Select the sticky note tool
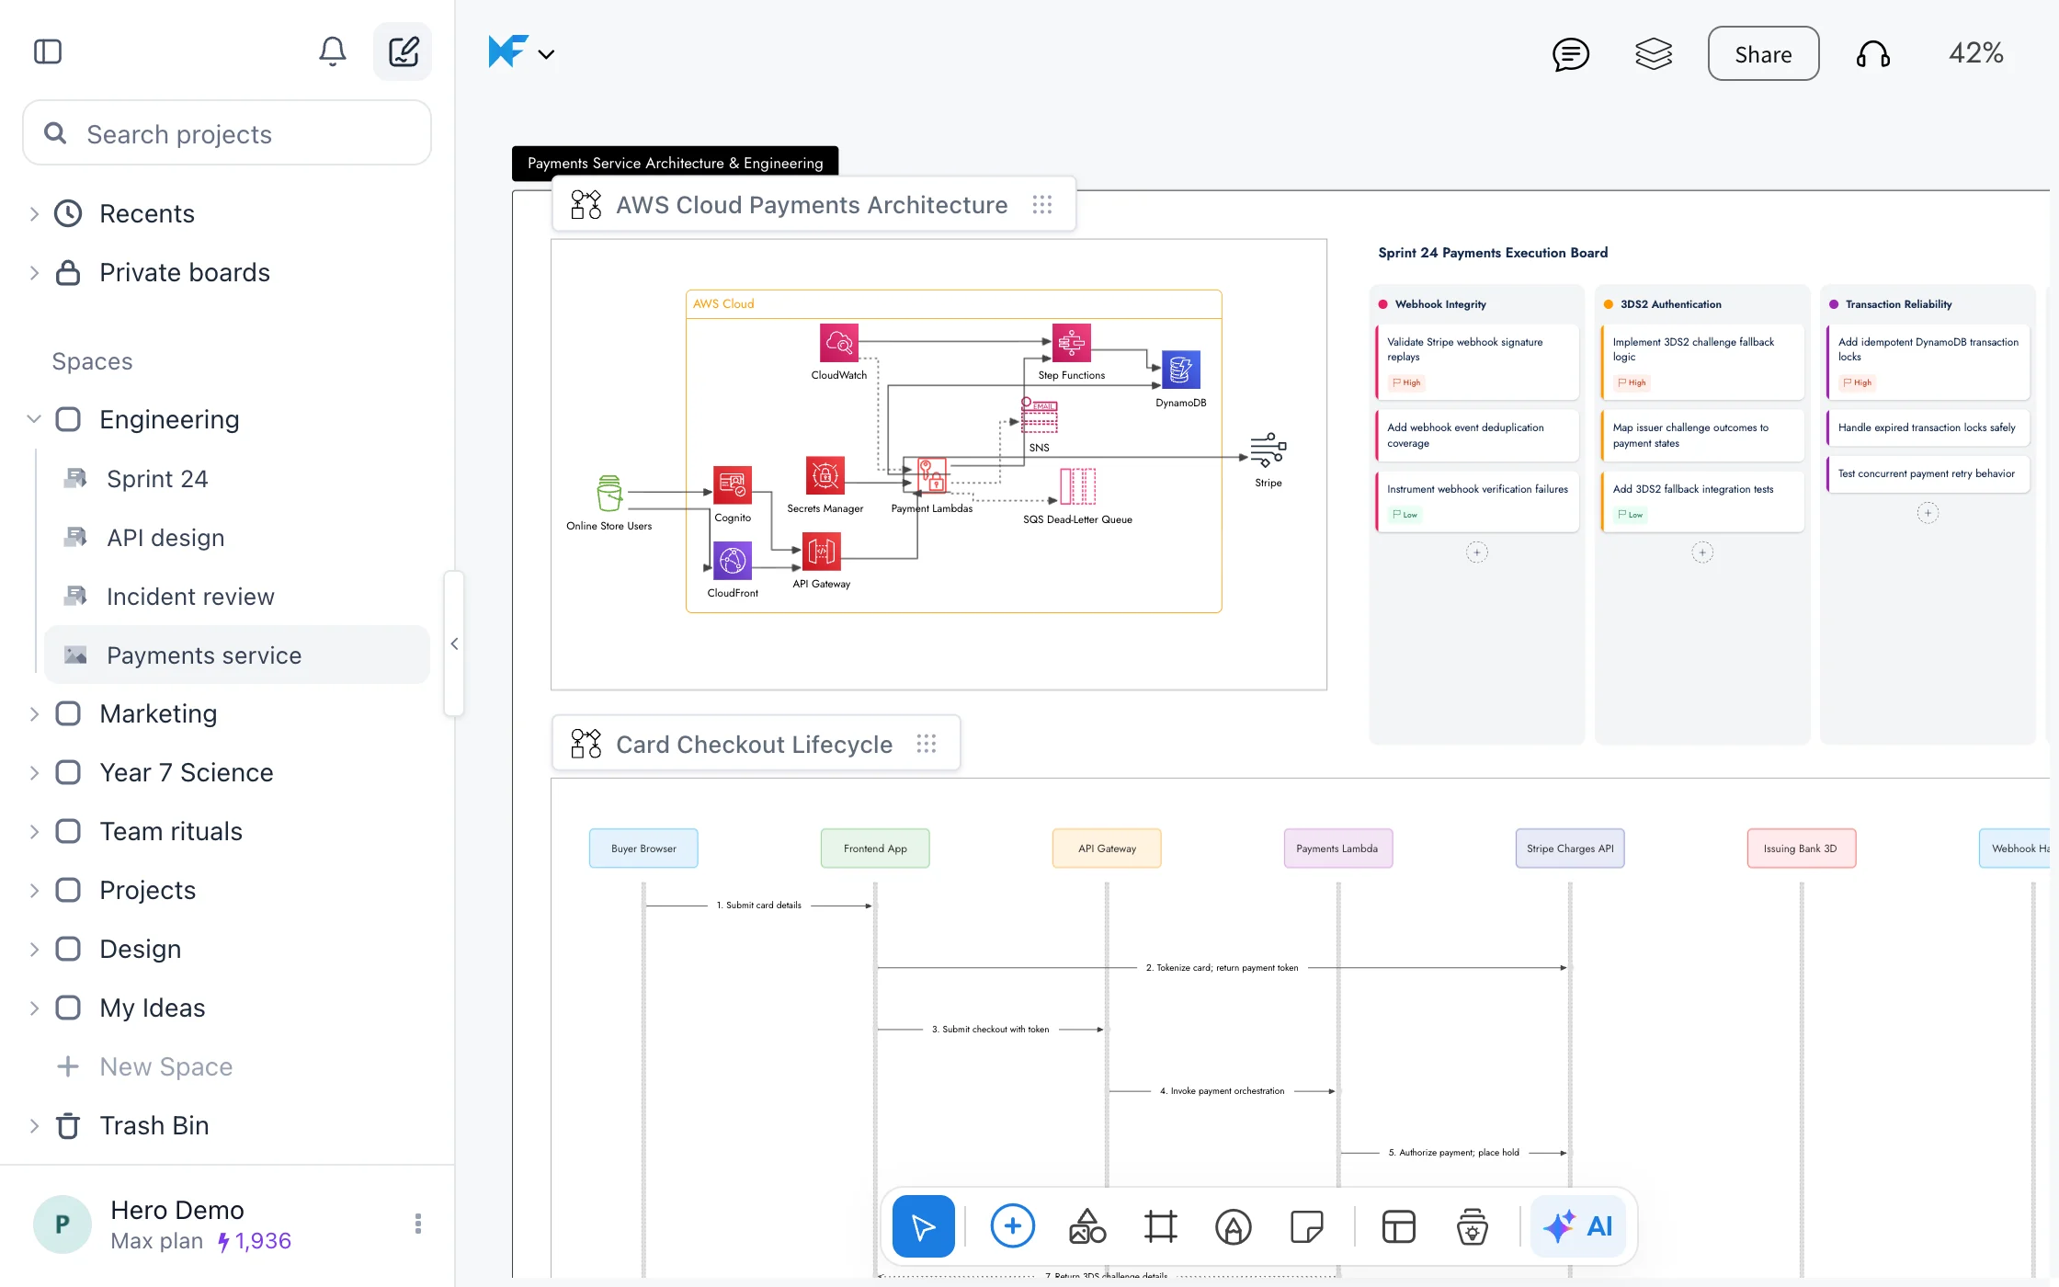This screenshot has height=1287, width=2059. [x=1307, y=1226]
